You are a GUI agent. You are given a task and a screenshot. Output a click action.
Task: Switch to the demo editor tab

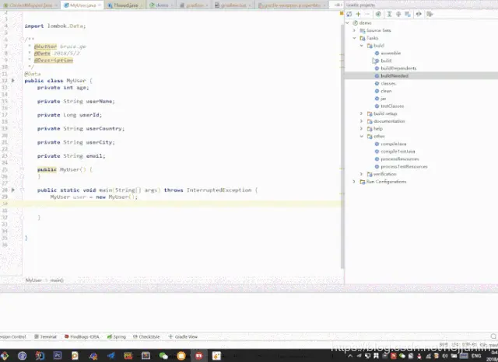161,5
